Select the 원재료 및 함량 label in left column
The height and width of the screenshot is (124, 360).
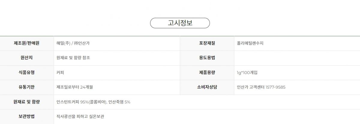point(27,102)
